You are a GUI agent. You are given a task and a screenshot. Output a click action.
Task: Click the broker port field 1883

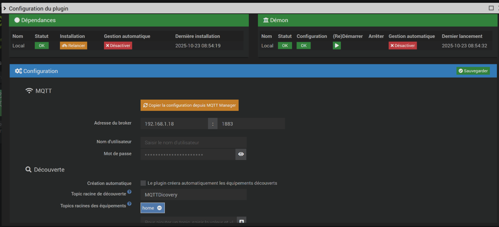coord(251,124)
